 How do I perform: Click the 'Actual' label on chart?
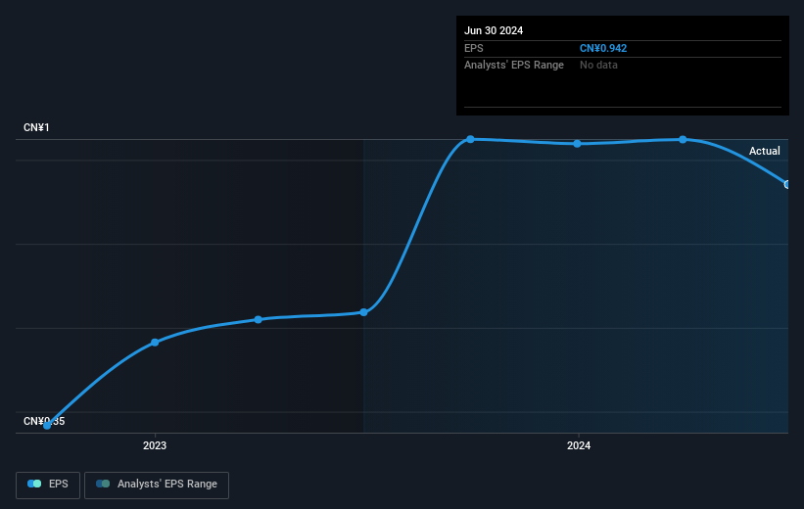[x=764, y=151]
